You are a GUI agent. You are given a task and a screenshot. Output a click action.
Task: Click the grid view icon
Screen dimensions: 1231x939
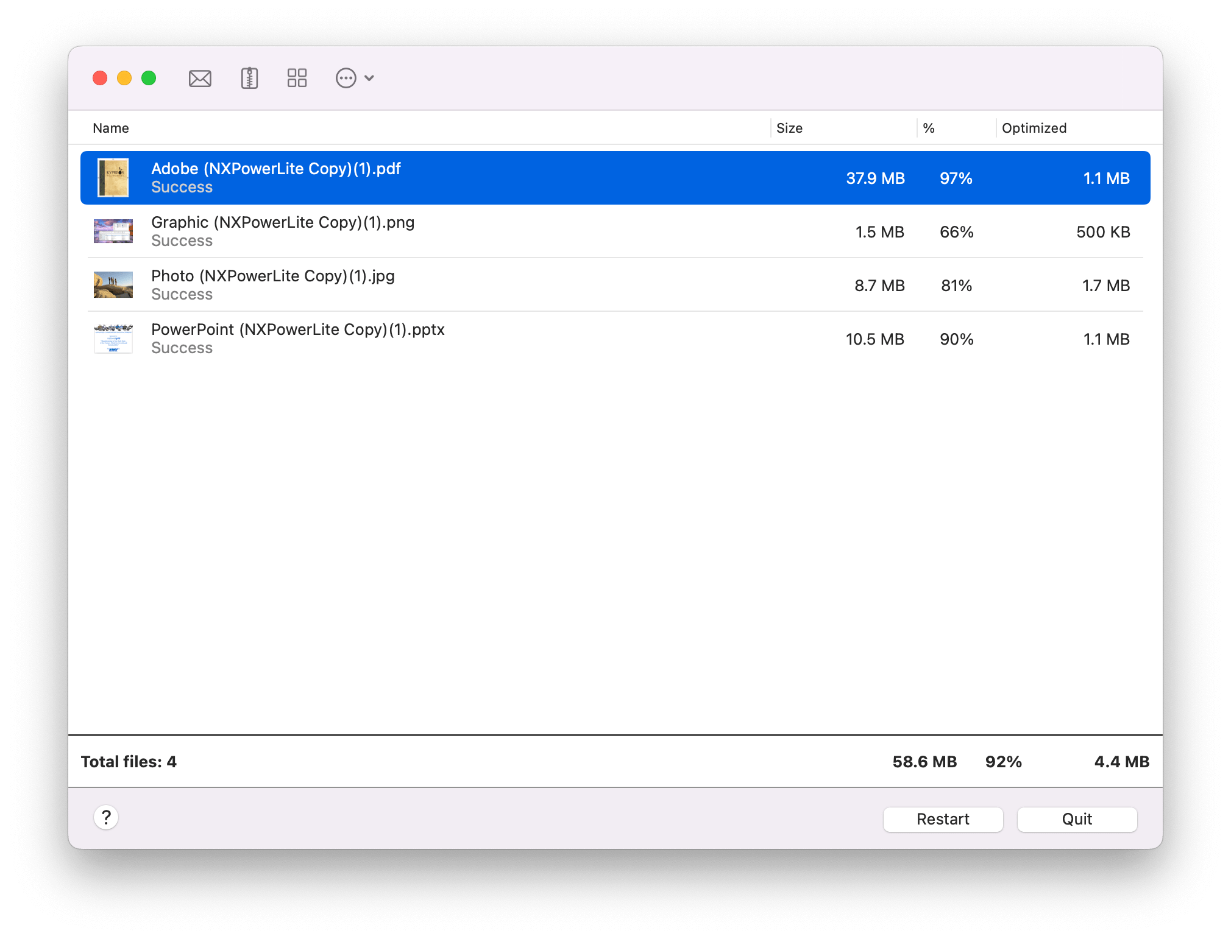pyautogui.click(x=296, y=78)
